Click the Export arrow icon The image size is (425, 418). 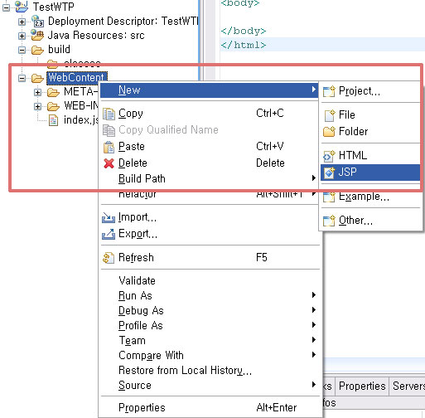coord(109,234)
